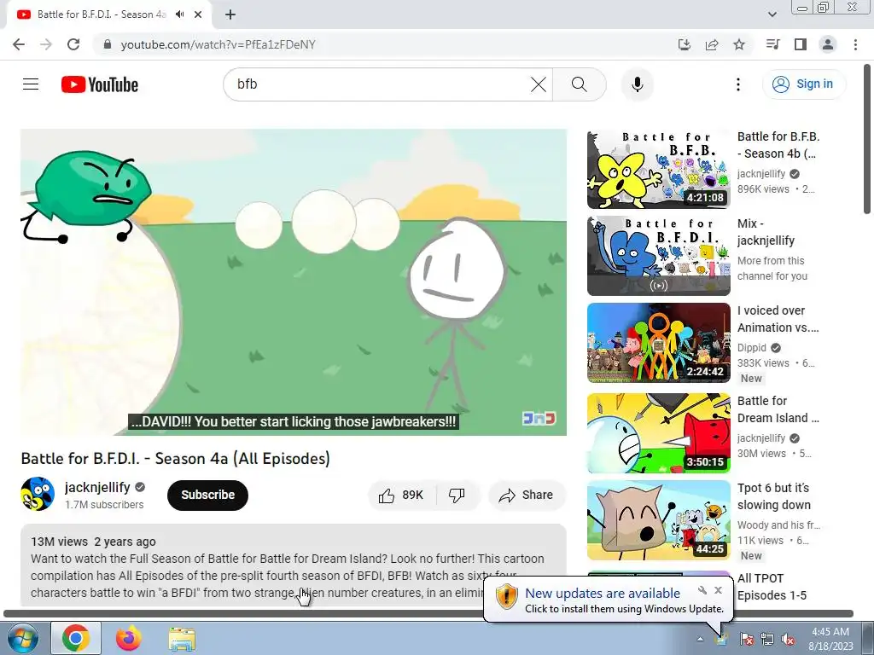Click the address bar URL
874x655 pixels.
(x=218, y=44)
